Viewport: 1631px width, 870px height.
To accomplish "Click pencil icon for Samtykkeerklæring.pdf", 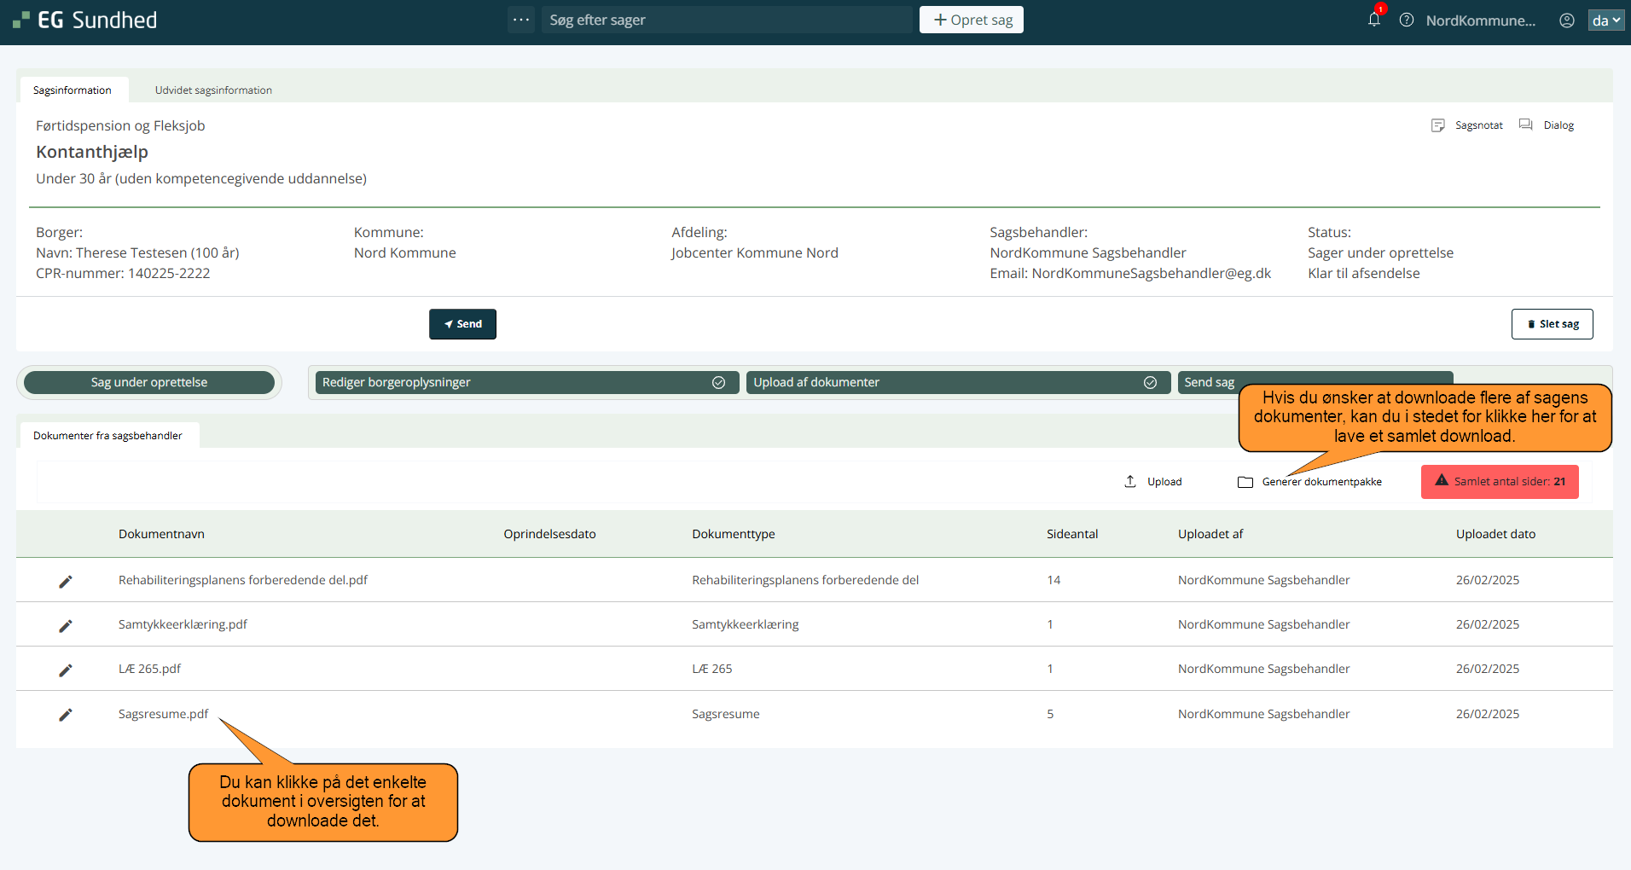I will [x=66, y=625].
